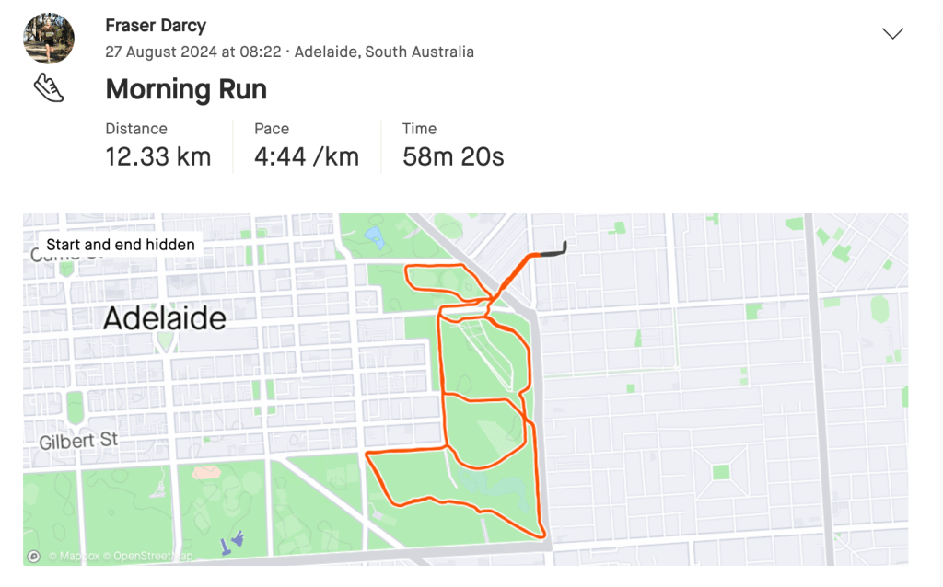Click the grey hidden route segment

[x=553, y=250]
